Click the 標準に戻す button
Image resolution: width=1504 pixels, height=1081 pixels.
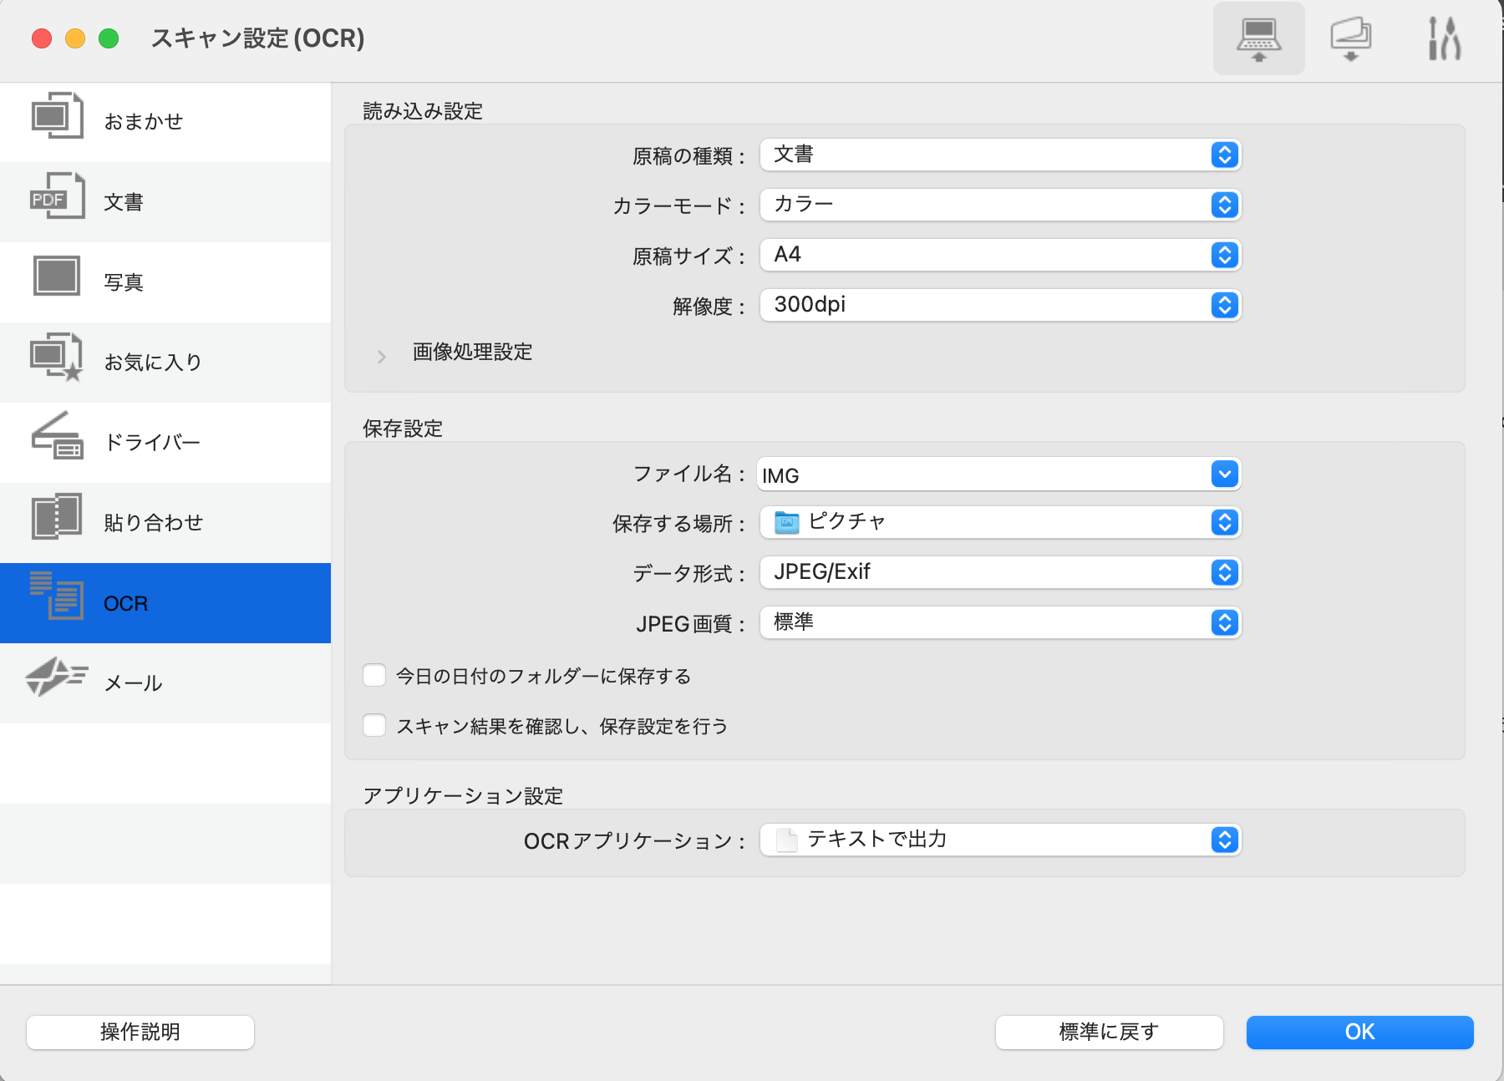(1110, 1033)
